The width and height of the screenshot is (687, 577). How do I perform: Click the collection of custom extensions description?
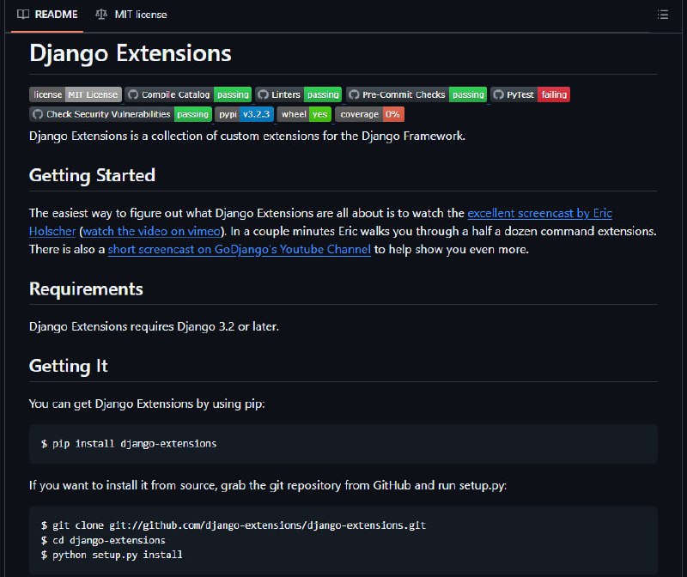(x=247, y=137)
